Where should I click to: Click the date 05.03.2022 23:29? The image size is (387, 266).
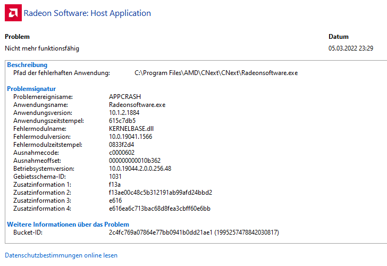pyautogui.click(x=351, y=48)
